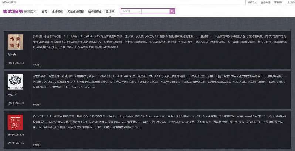This screenshot has width=295, height=151.
Task: Open the zzy_121 designer profile name
Action: tap(12, 94)
